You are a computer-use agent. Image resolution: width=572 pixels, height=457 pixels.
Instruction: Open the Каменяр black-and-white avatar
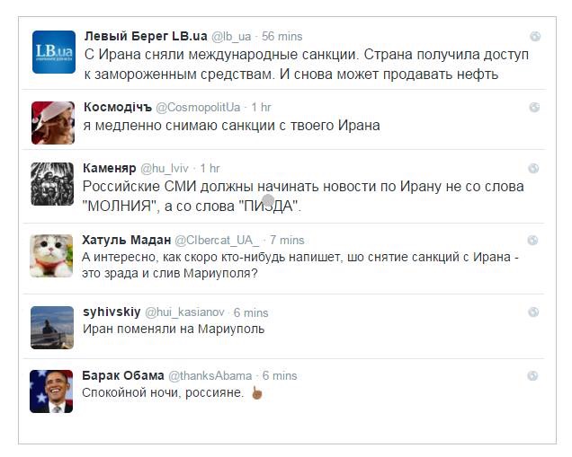point(52,184)
